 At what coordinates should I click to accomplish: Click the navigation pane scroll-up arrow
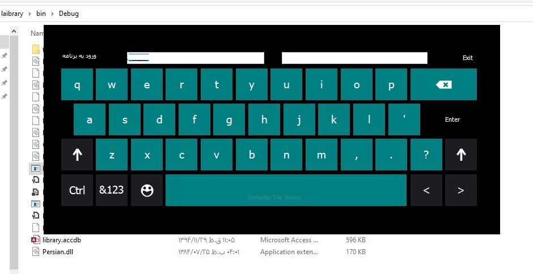14,31
